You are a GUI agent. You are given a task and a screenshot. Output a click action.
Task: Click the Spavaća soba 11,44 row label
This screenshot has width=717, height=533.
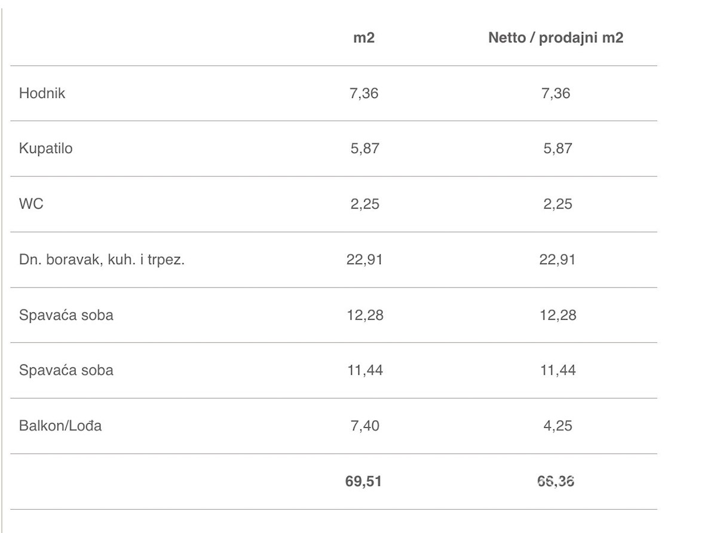66,370
